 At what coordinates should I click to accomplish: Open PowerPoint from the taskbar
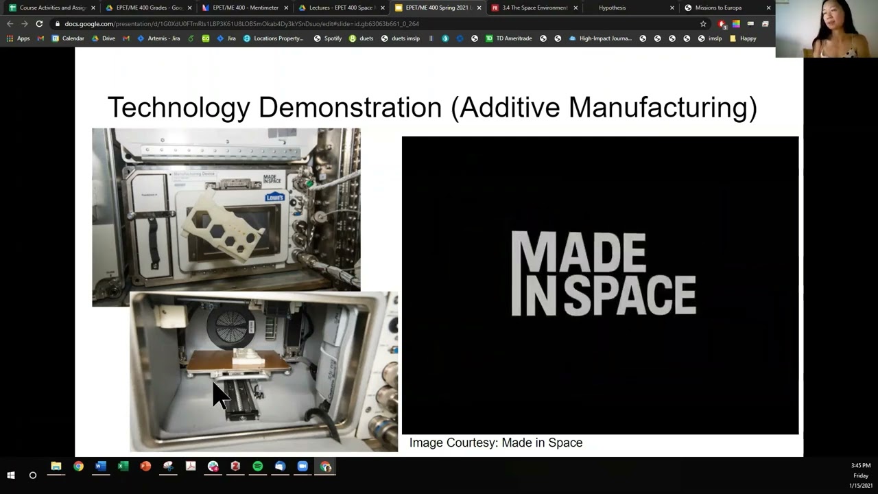pos(145,467)
